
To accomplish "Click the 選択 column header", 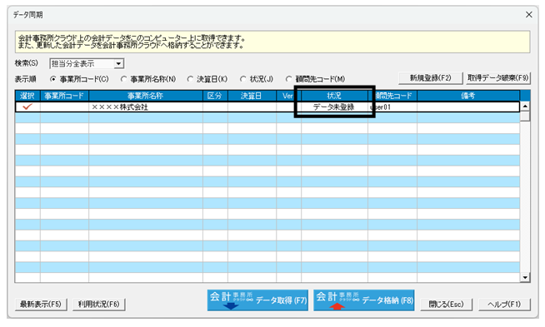I will (x=27, y=96).
